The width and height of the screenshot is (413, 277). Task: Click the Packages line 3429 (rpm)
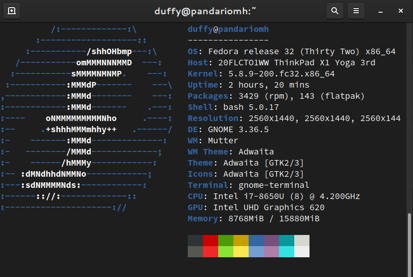tap(277, 96)
